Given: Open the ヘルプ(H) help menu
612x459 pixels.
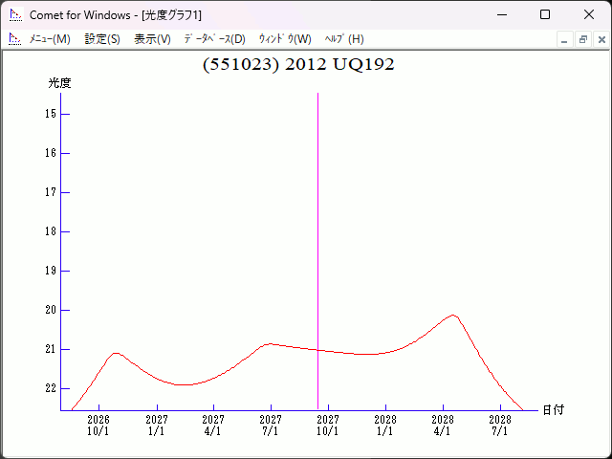Looking at the screenshot, I should (344, 39).
